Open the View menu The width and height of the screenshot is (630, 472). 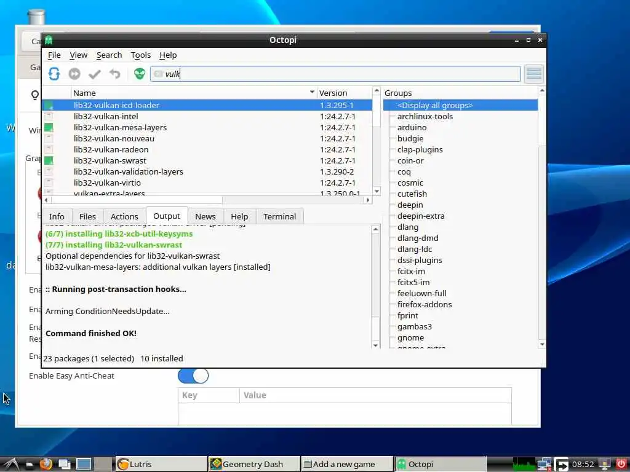(x=78, y=55)
